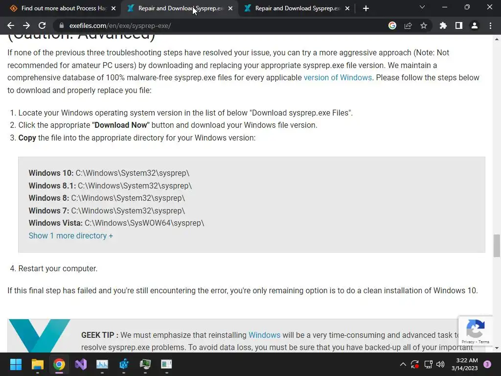Open the Google icon in address bar
The width and height of the screenshot is (501, 376).
tap(392, 25)
